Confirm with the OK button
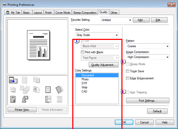 [124, 122]
